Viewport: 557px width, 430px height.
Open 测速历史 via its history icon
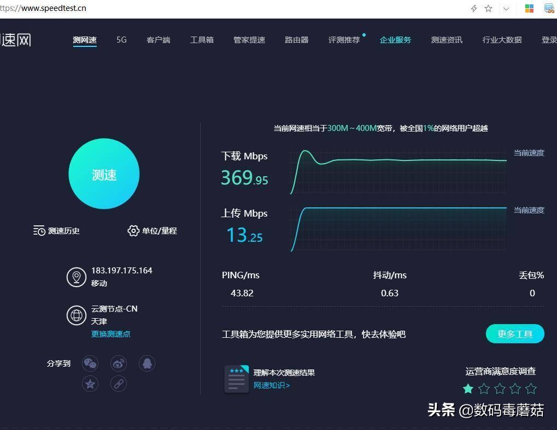[x=38, y=231]
